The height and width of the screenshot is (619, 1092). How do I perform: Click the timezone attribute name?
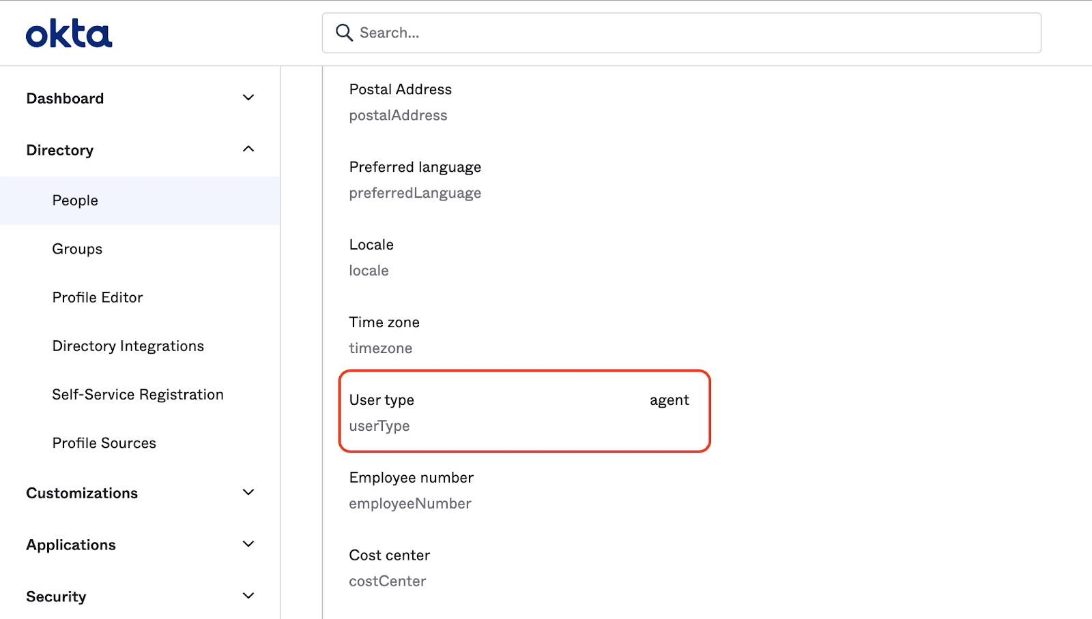pos(381,348)
